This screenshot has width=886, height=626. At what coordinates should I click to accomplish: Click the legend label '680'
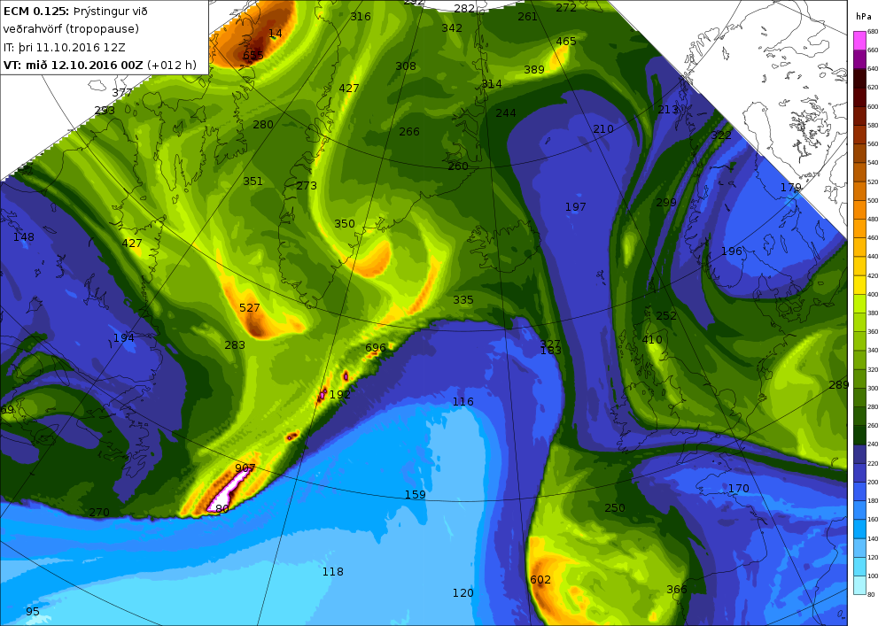[873, 32]
